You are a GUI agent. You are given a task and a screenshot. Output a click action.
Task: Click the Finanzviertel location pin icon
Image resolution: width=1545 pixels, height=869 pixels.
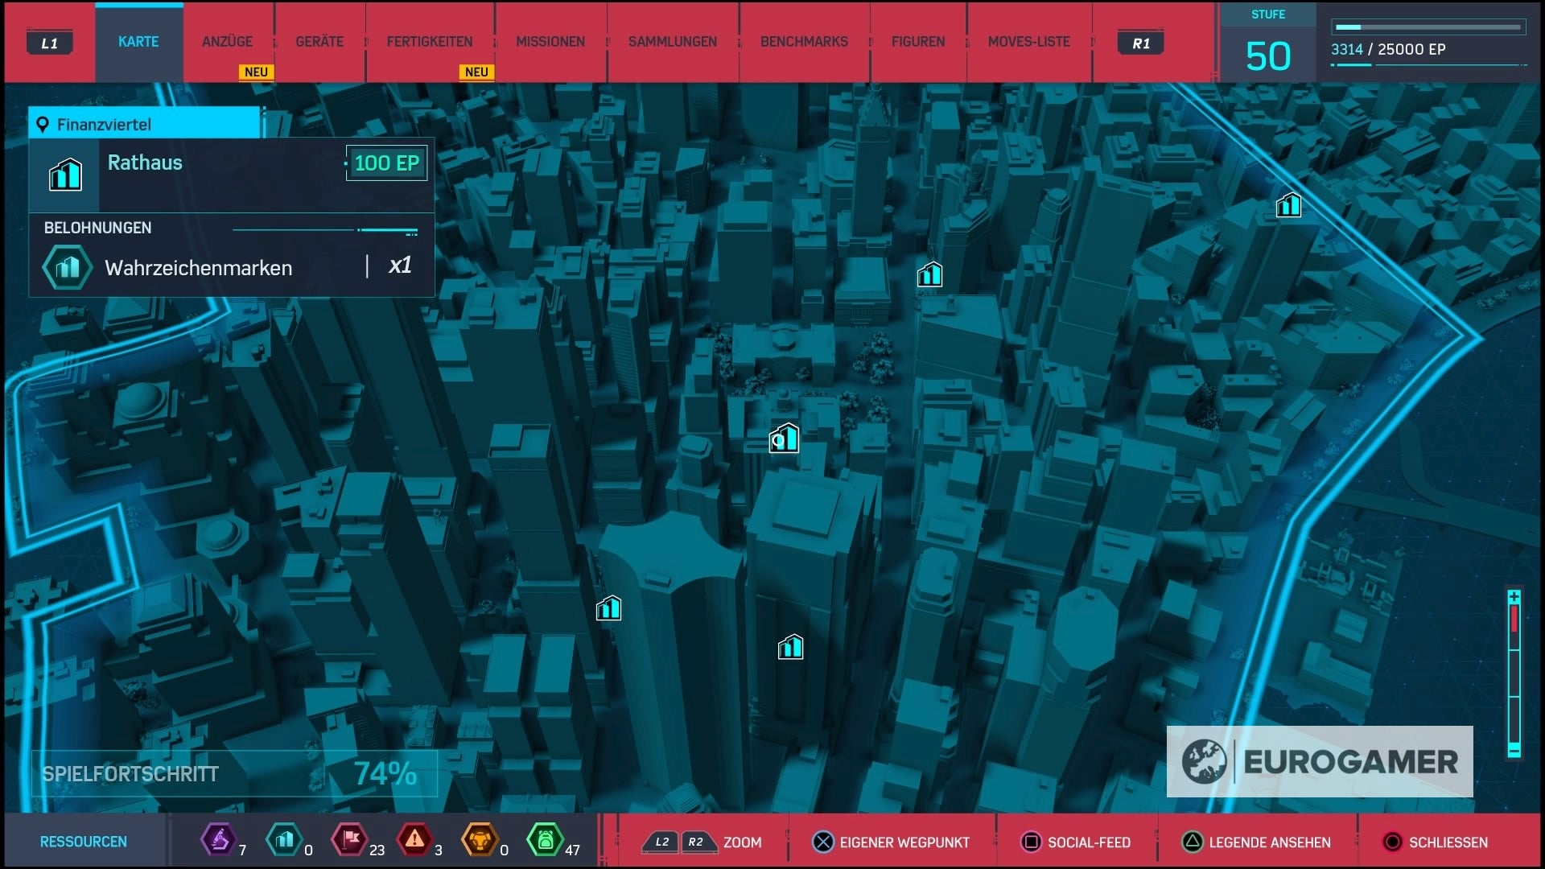click(43, 125)
